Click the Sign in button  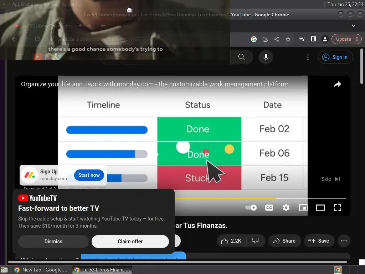335,57
